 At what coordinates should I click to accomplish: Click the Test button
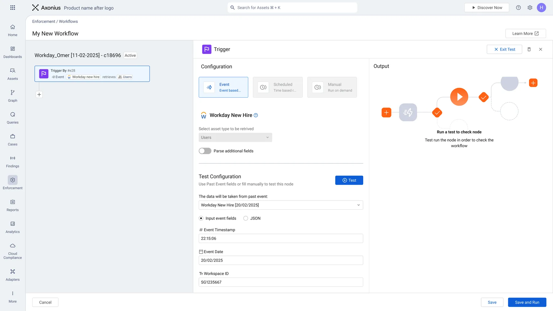[349, 180]
